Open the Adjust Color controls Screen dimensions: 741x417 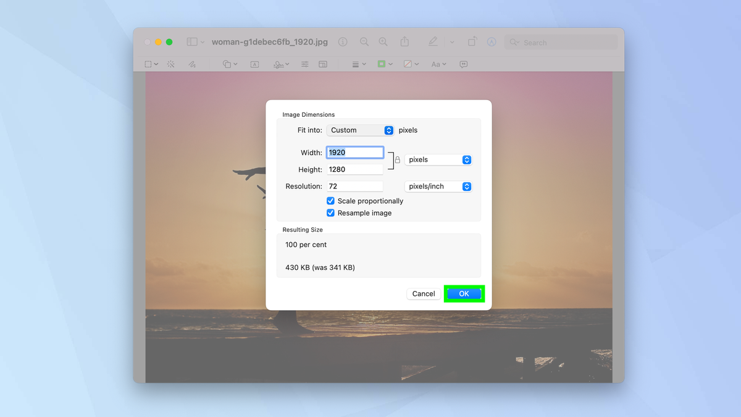(304, 64)
